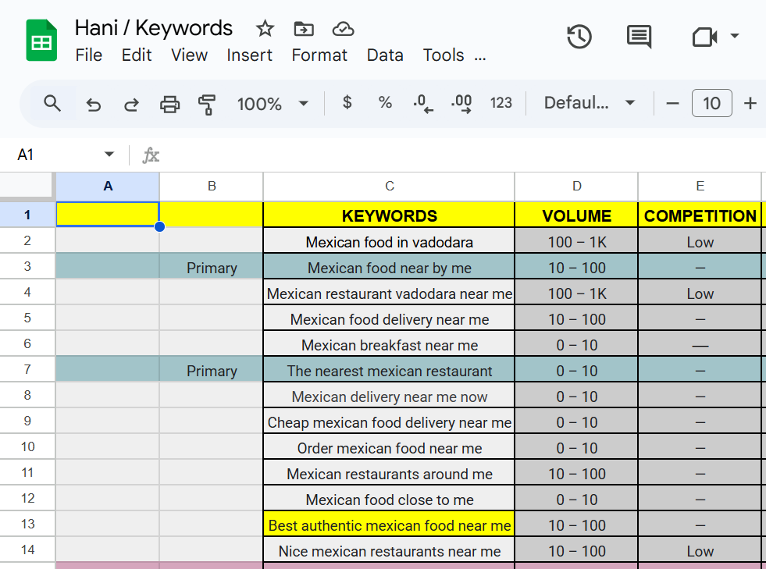Format selection as percent
The width and height of the screenshot is (766, 569).
[x=384, y=102]
